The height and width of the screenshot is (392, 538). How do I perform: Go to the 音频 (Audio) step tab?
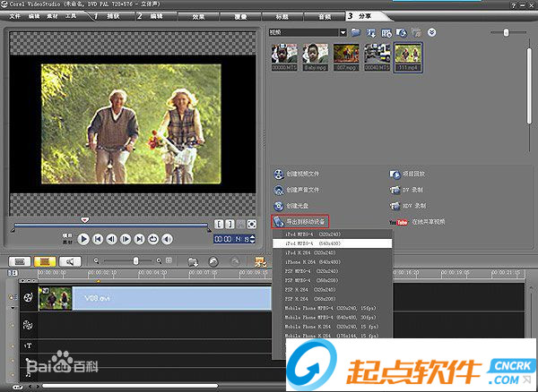coord(325,16)
